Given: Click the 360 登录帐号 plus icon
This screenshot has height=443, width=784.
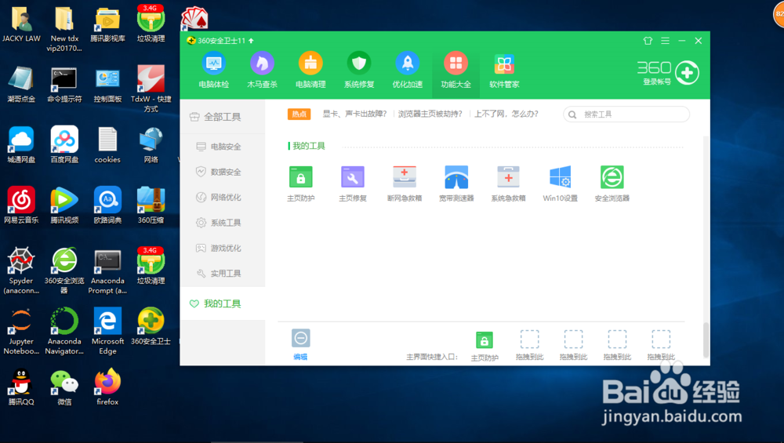Looking at the screenshot, I should pos(687,72).
